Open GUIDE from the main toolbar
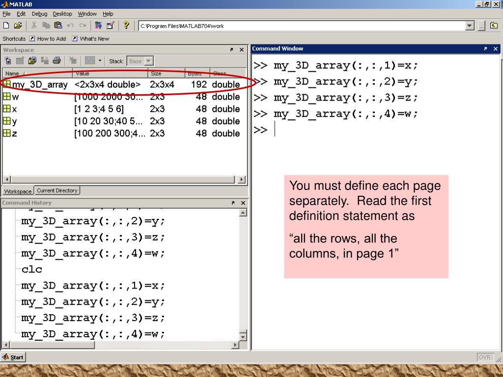 (x=111, y=26)
